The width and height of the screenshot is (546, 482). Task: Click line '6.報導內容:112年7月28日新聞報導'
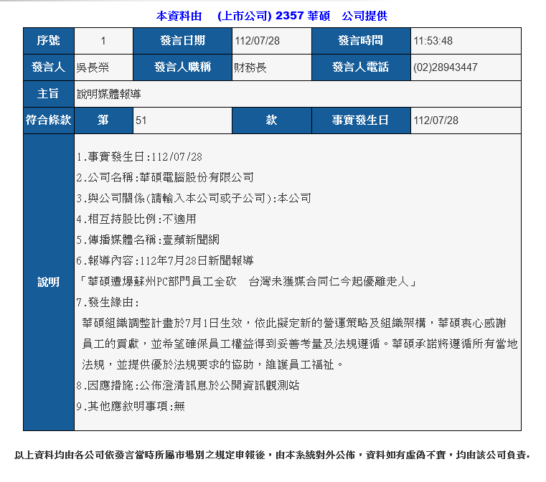[165, 260]
